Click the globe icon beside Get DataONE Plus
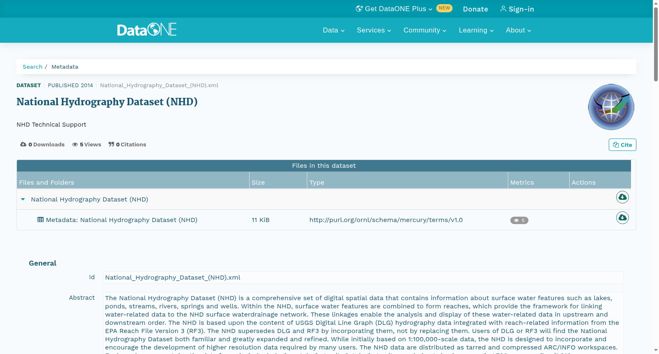 pyautogui.click(x=359, y=9)
